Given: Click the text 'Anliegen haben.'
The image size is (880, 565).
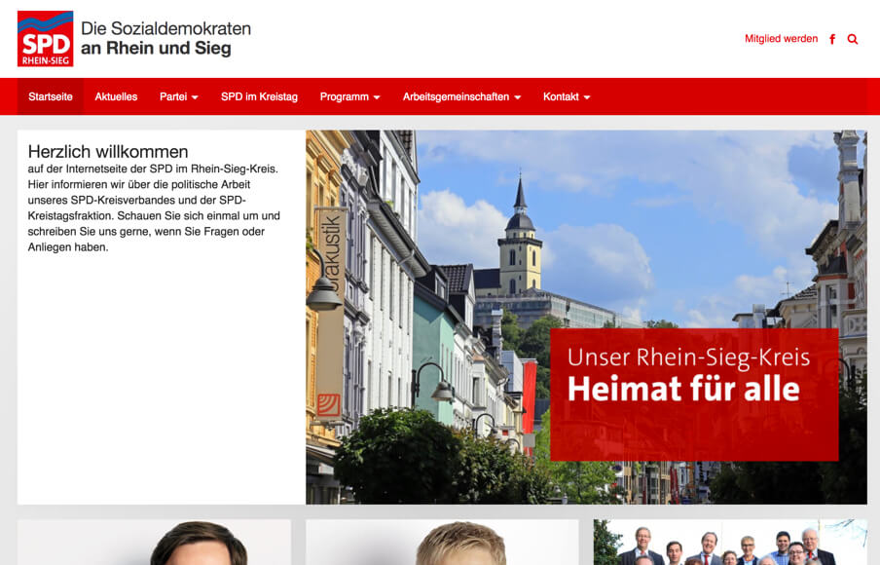Looking at the screenshot, I should pos(68,247).
